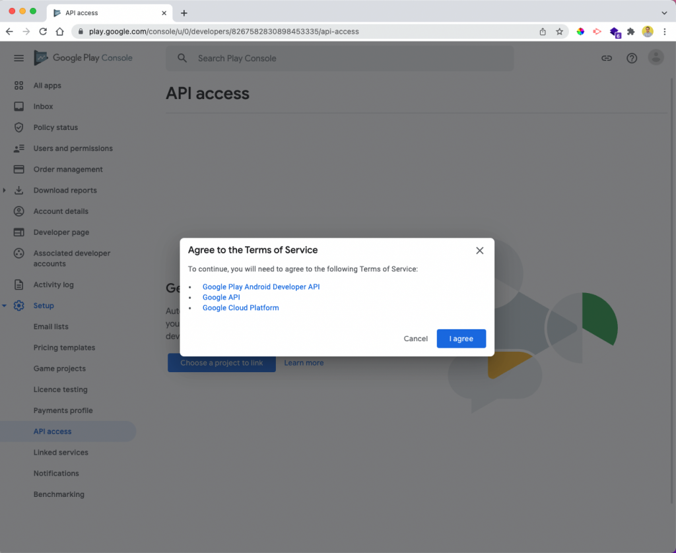The image size is (676, 553).
Task: Open the help question mark icon
Action: click(632, 58)
